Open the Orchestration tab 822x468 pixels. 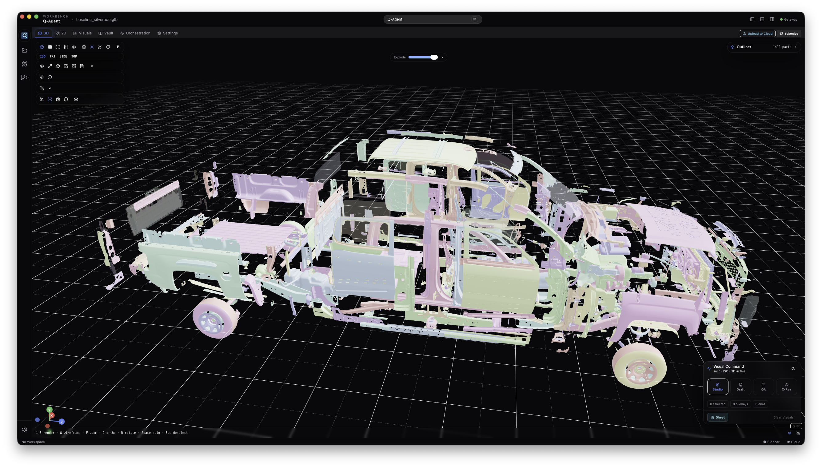point(135,33)
